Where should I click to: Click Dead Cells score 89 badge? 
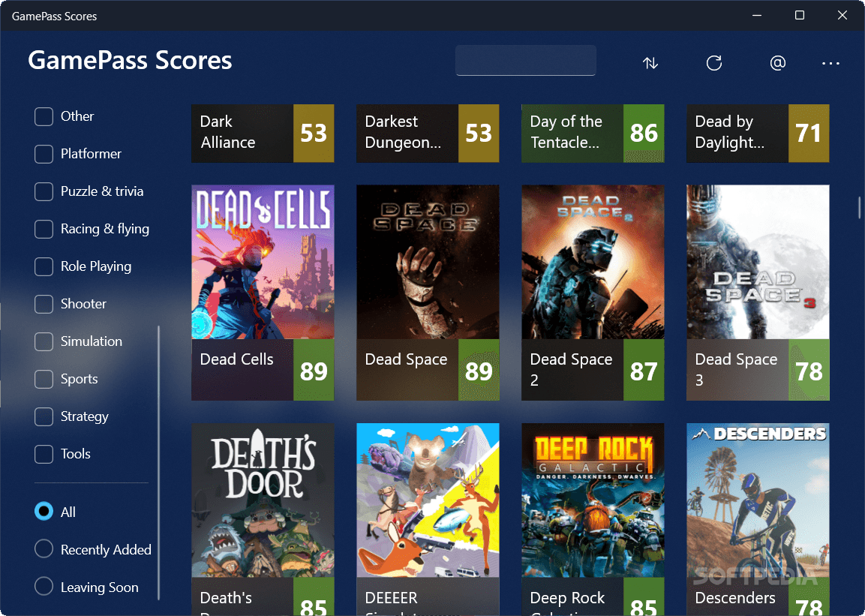click(314, 370)
